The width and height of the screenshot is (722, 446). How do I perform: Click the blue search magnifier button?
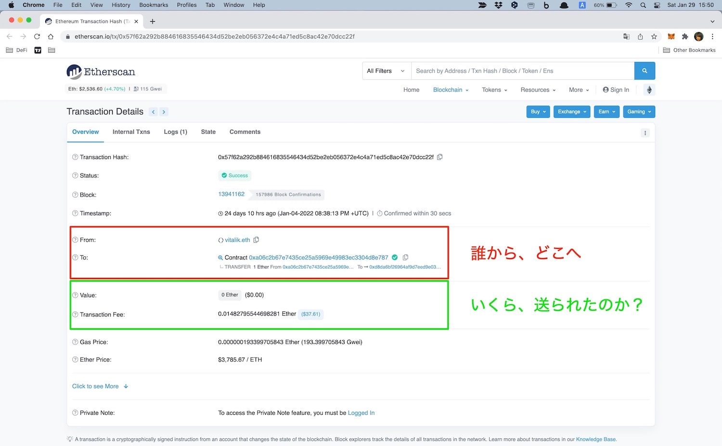coord(645,71)
